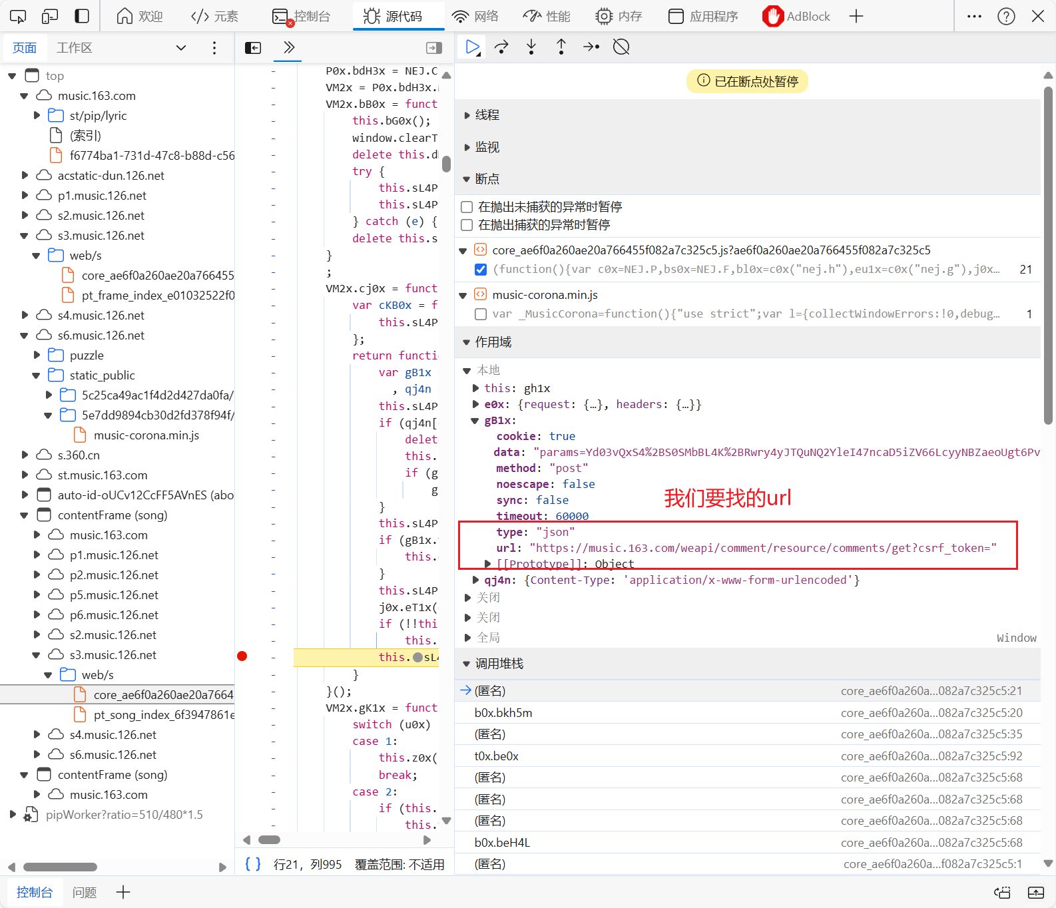Collapse the 断点 section
Viewport: 1056px width, 908px height.
coord(487,179)
